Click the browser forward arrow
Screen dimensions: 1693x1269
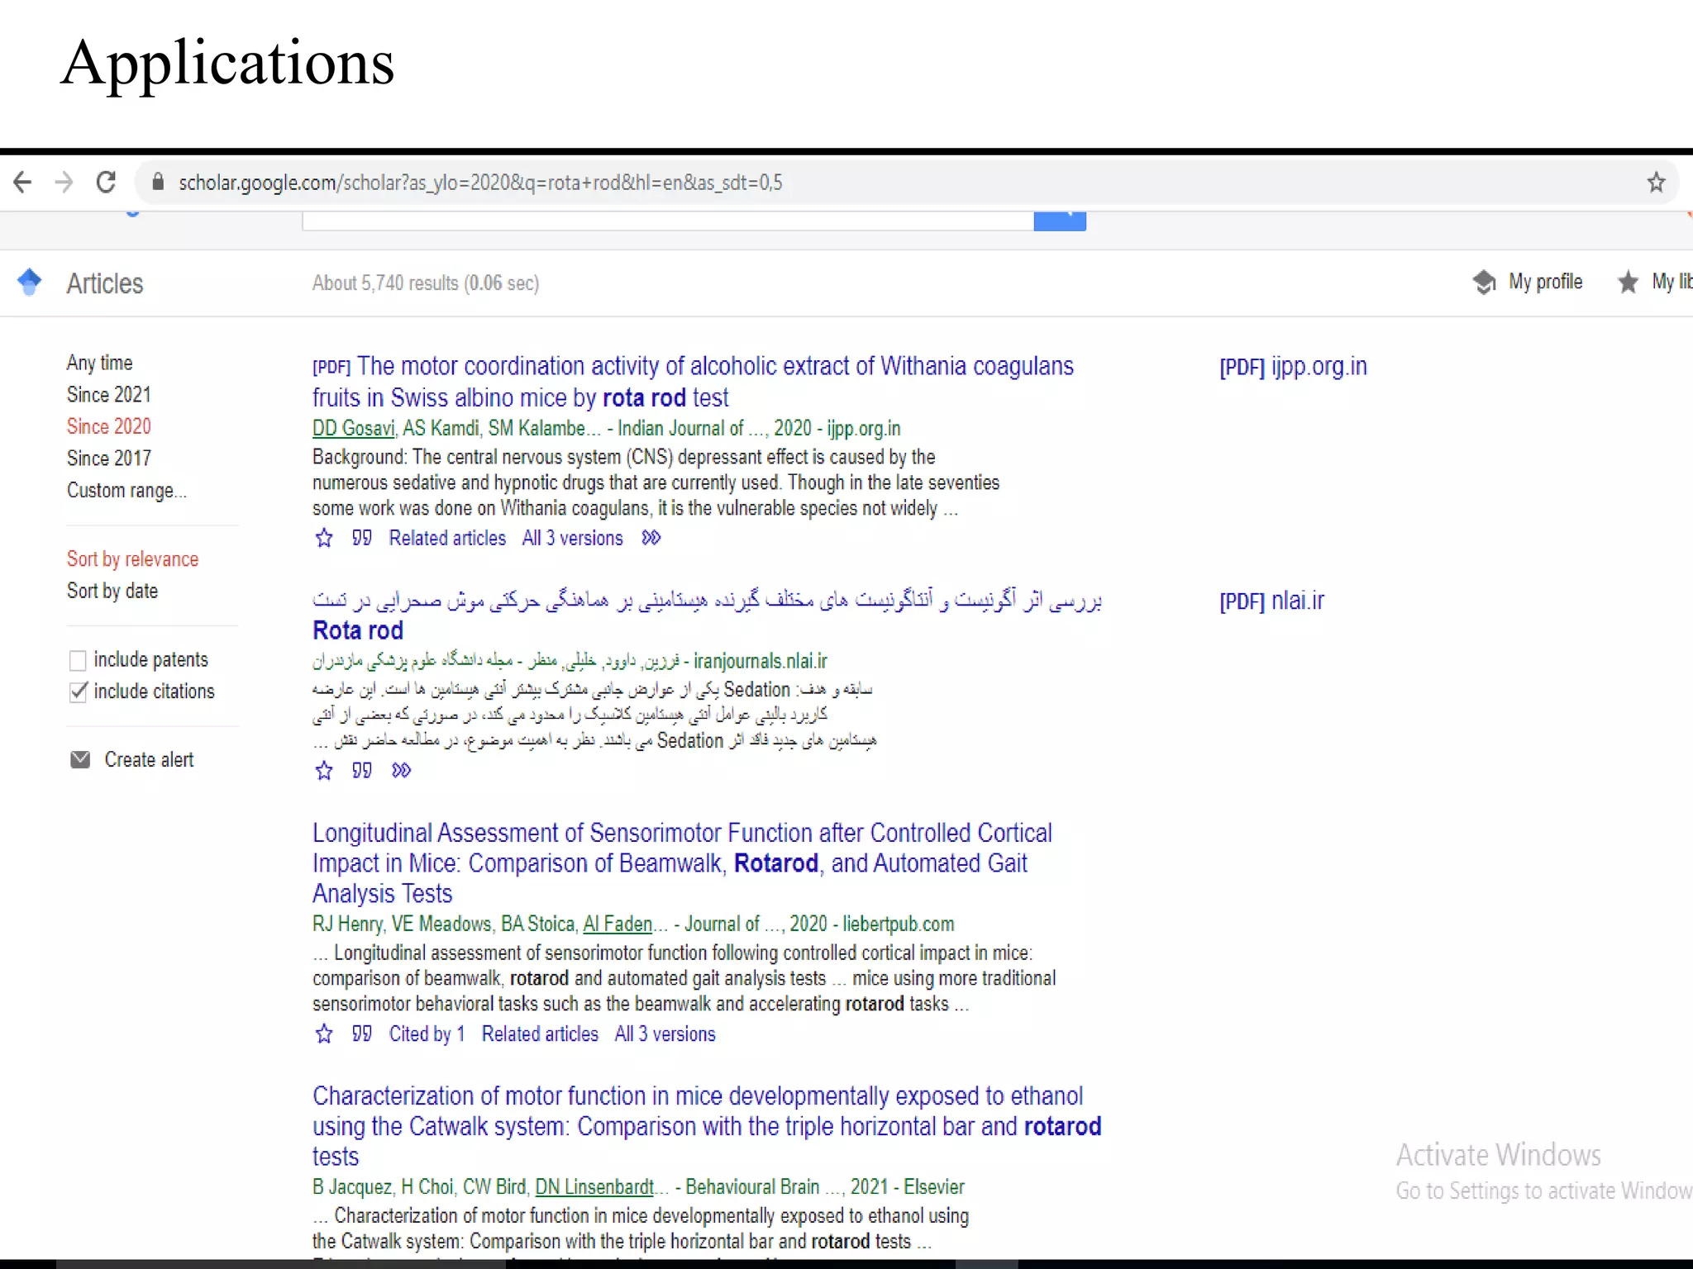[x=64, y=183]
